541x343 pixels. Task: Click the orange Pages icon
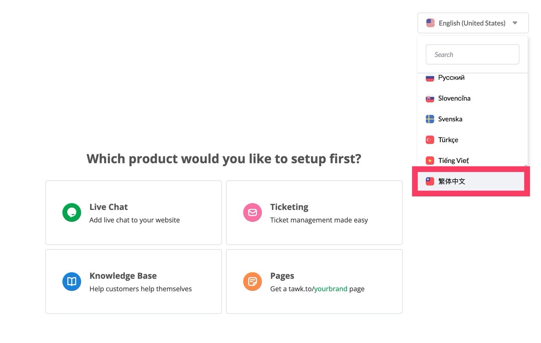(x=252, y=282)
